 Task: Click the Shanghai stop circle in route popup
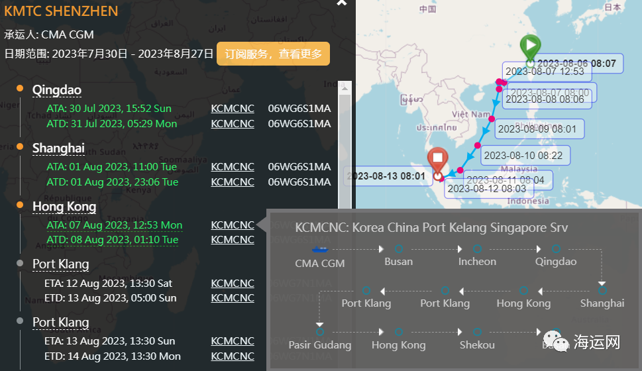click(602, 291)
